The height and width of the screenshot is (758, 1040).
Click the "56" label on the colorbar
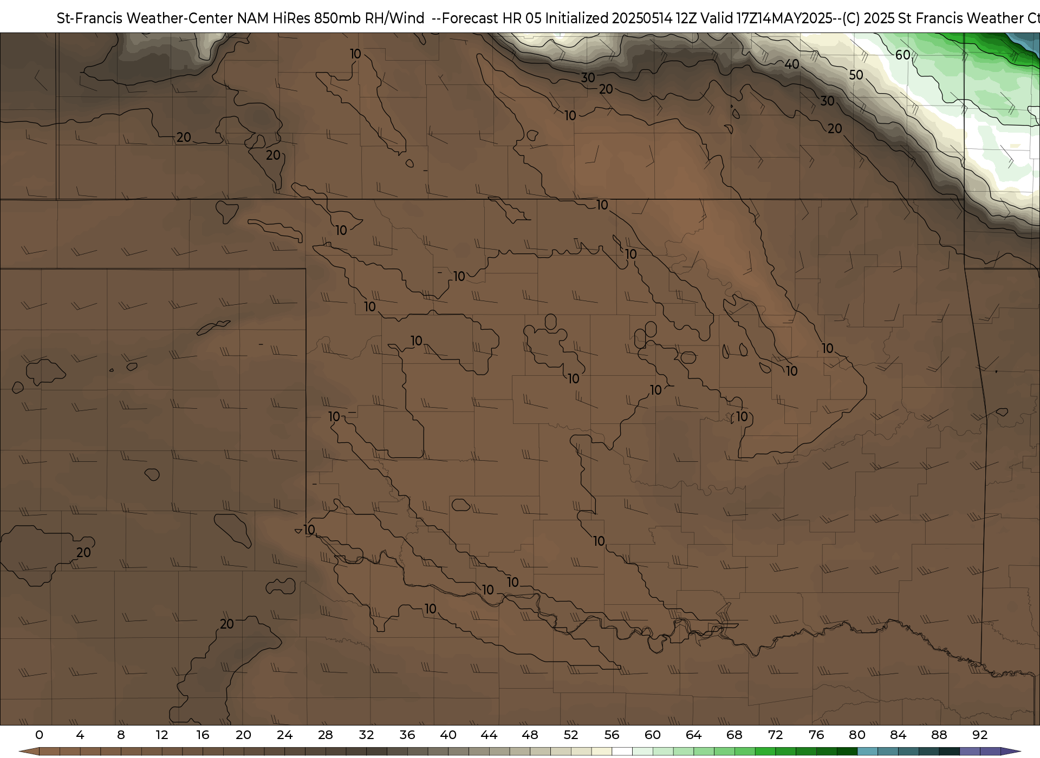612,735
